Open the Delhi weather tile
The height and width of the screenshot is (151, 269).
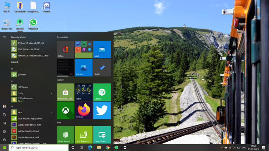[x=84, y=92]
